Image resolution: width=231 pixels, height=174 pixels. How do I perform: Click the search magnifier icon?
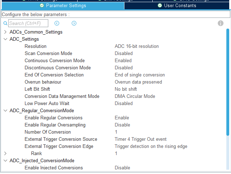tap(5, 23)
